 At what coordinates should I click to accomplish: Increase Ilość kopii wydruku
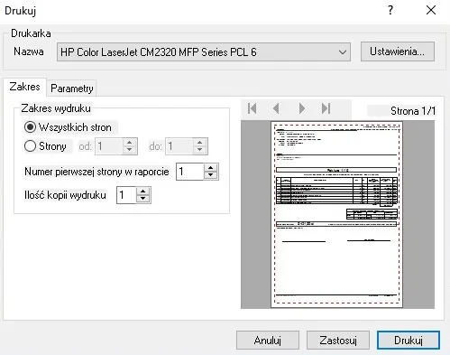coord(143,192)
